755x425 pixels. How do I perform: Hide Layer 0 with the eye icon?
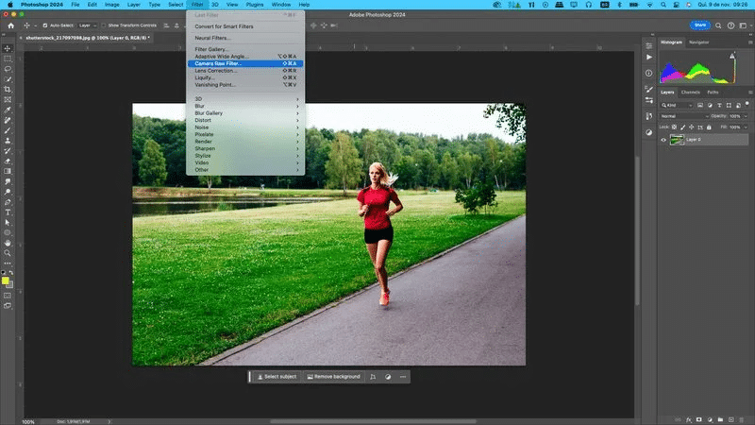pos(663,140)
